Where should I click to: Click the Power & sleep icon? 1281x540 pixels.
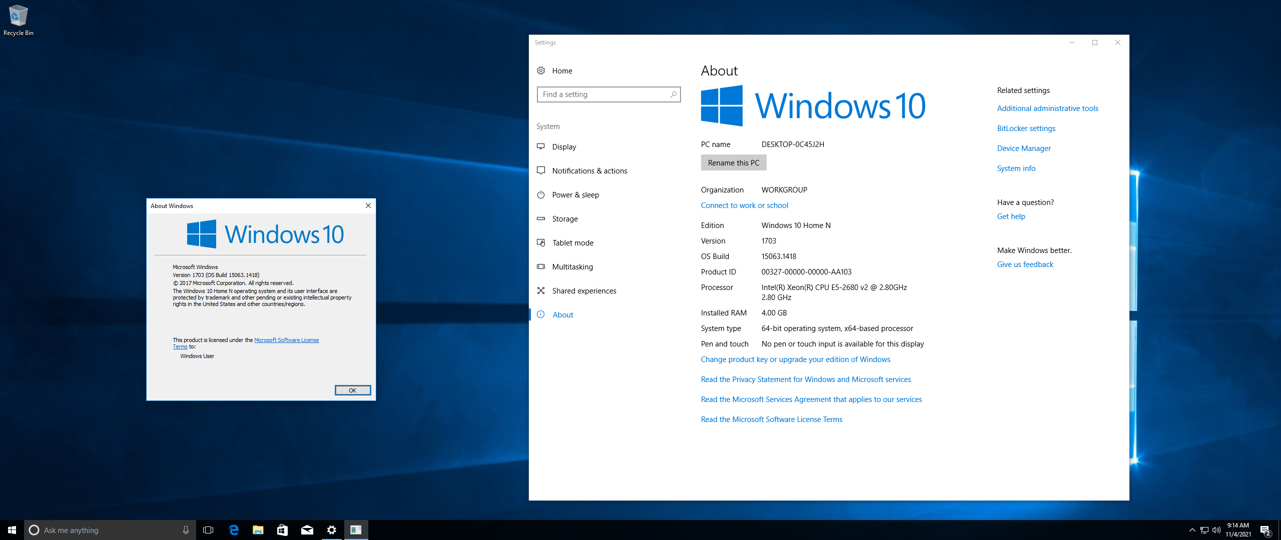pos(541,194)
